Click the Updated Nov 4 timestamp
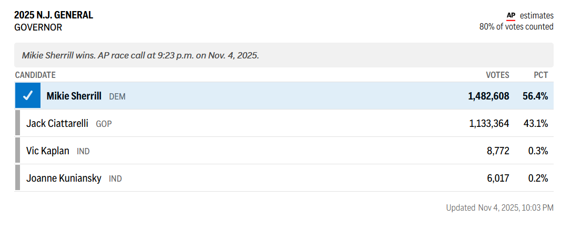This screenshot has width=571, height=228. (499, 207)
